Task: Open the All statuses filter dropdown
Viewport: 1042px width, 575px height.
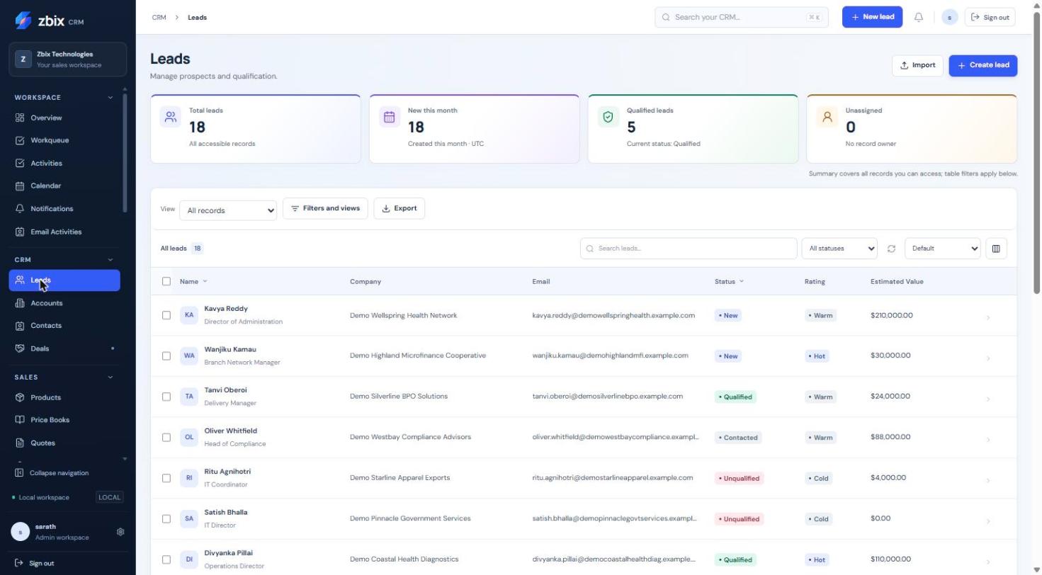Action: 839,249
